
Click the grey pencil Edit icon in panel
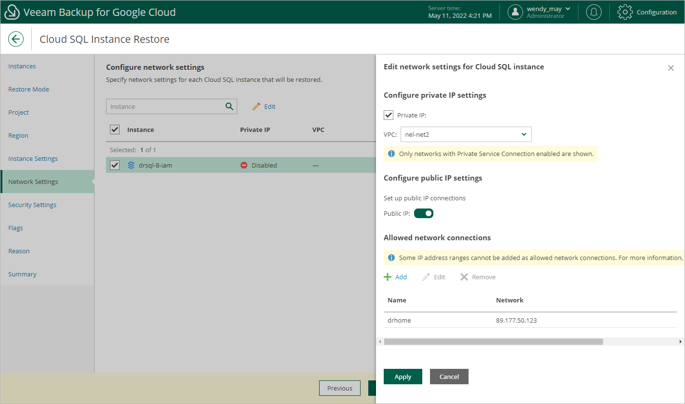[x=426, y=277]
